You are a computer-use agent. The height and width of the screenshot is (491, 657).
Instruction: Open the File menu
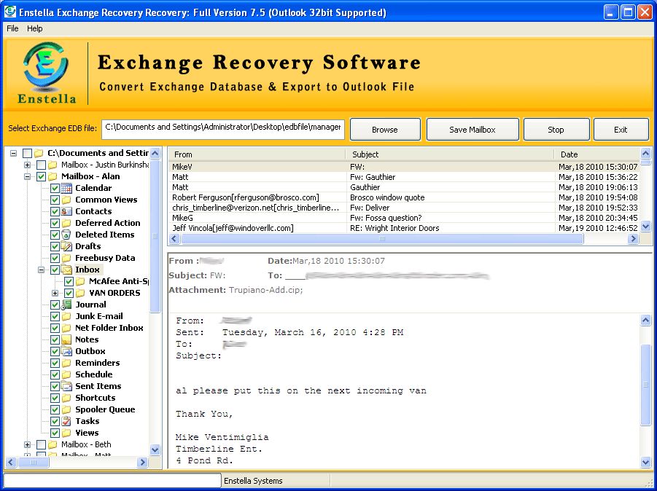coord(12,28)
